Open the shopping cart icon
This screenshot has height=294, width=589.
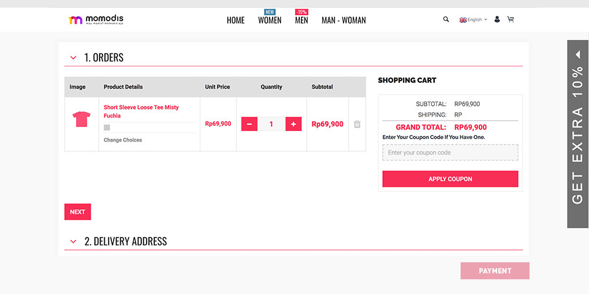point(511,19)
